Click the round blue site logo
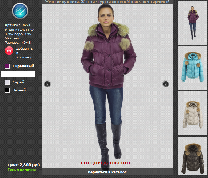The image size is (208, 178). click(20, 11)
